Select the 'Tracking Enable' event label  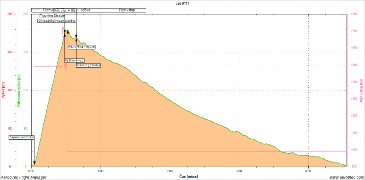[x=88, y=65]
